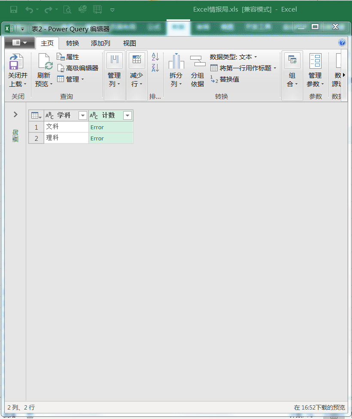Click the ABC type icon of 计数 column

pos(94,115)
